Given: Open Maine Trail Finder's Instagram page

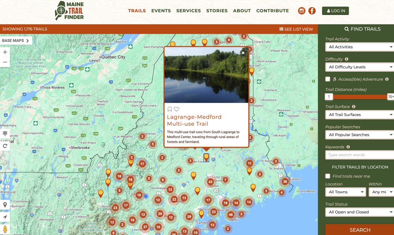Looking at the screenshot, I should click(x=301, y=11).
